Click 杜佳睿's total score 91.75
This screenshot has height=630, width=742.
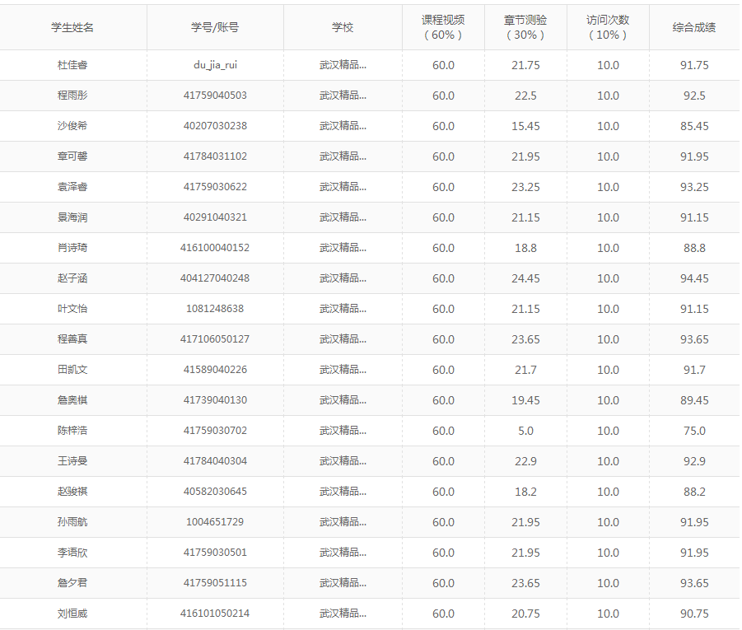click(695, 65)
